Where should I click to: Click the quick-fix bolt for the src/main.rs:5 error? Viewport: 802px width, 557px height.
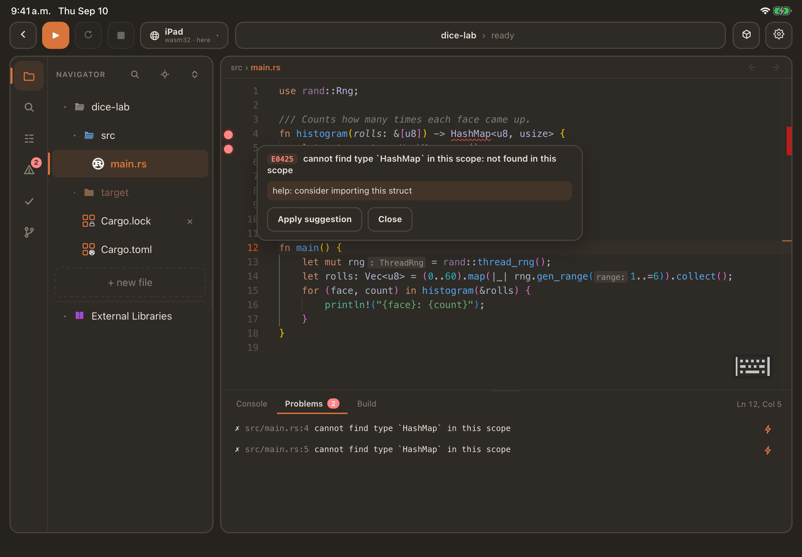768,450
